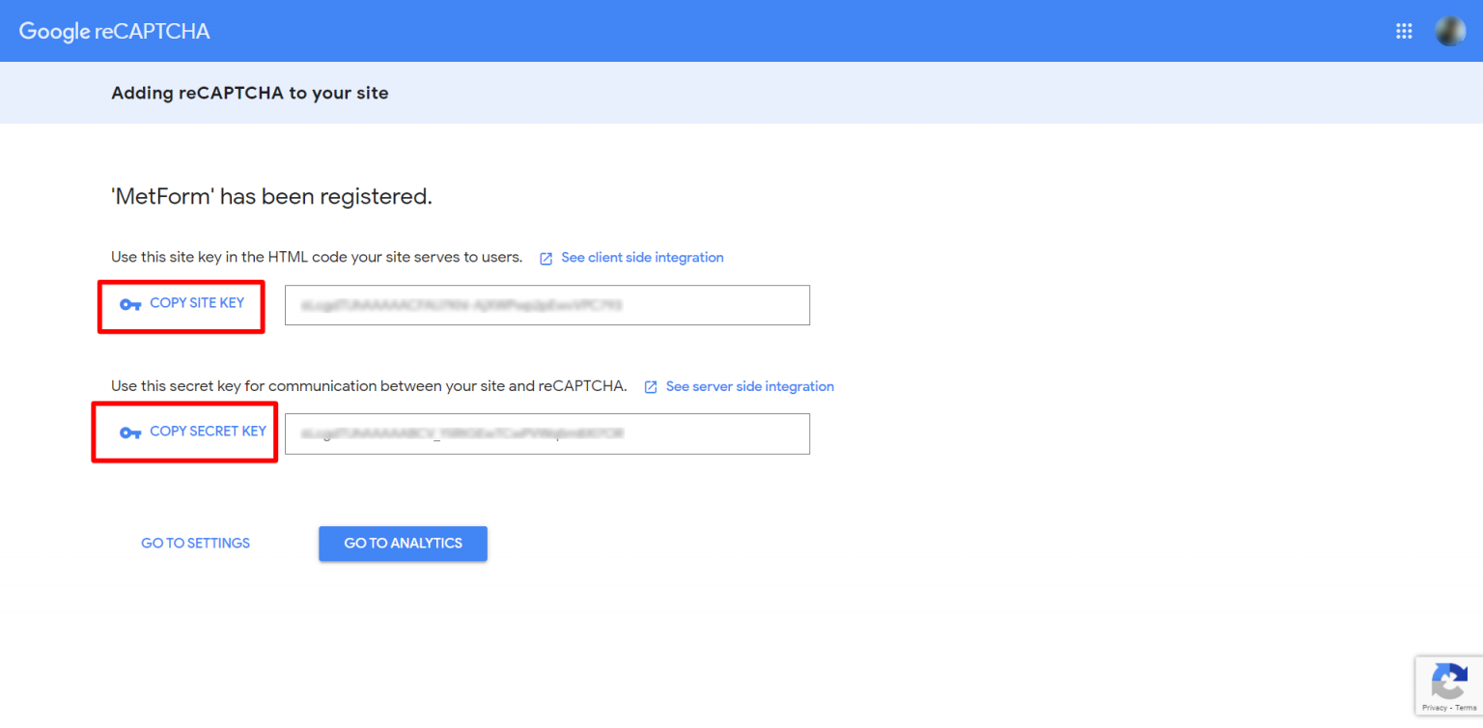
Task: Click the key icon beside COPY SITE KEY
Action: [130, 304]
